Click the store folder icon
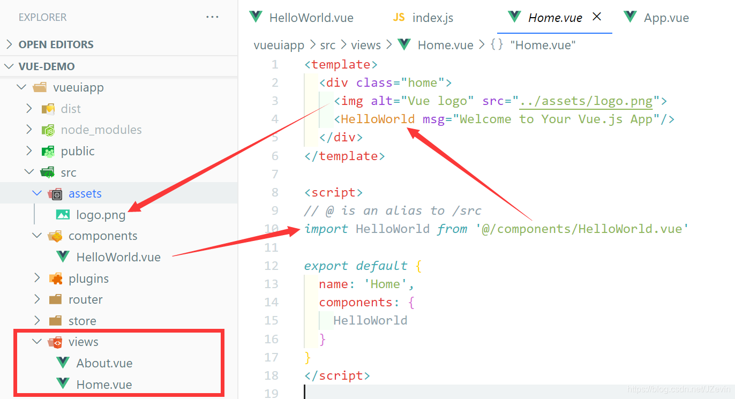The image size is (735, 399). (56, 321)
